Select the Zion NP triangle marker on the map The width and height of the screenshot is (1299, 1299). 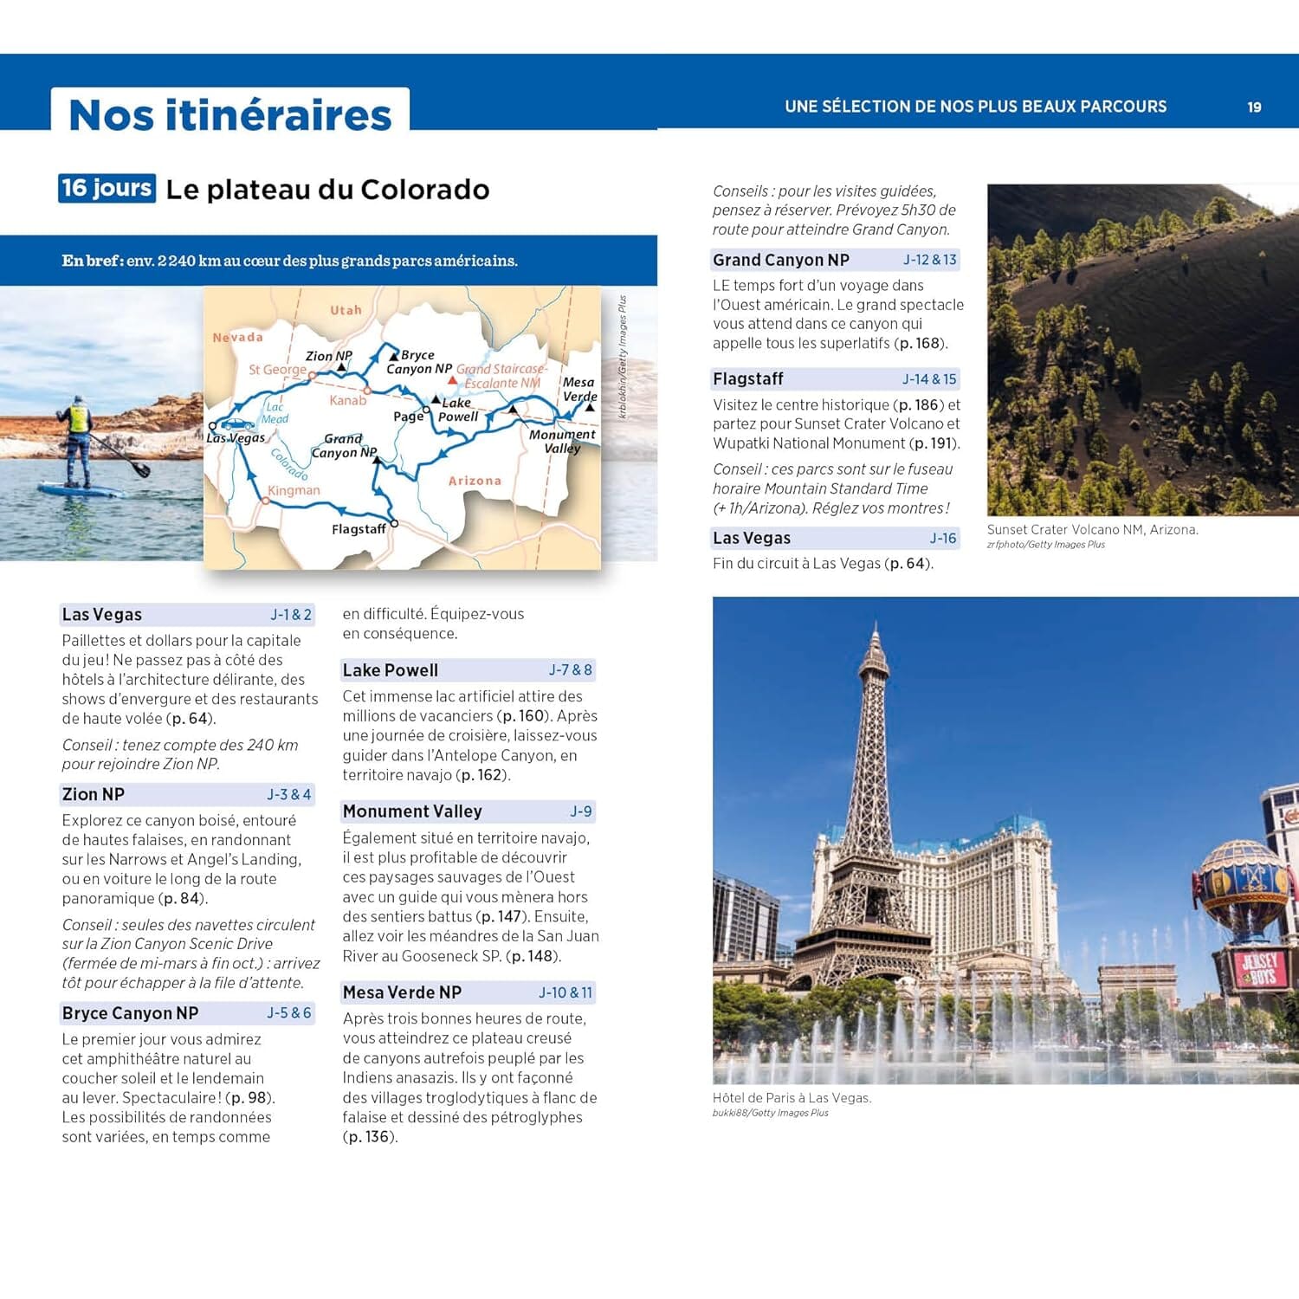point(341,367)
